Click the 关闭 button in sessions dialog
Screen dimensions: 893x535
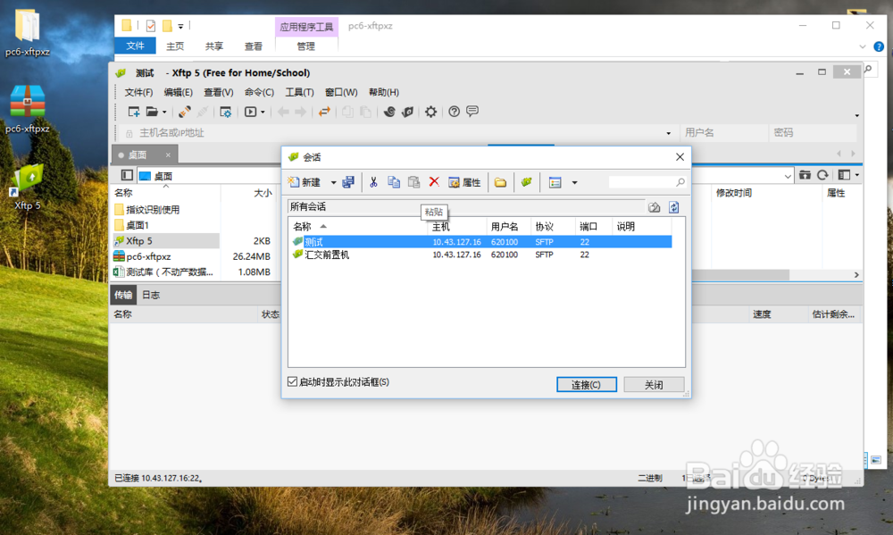click(x=654, y=385)
